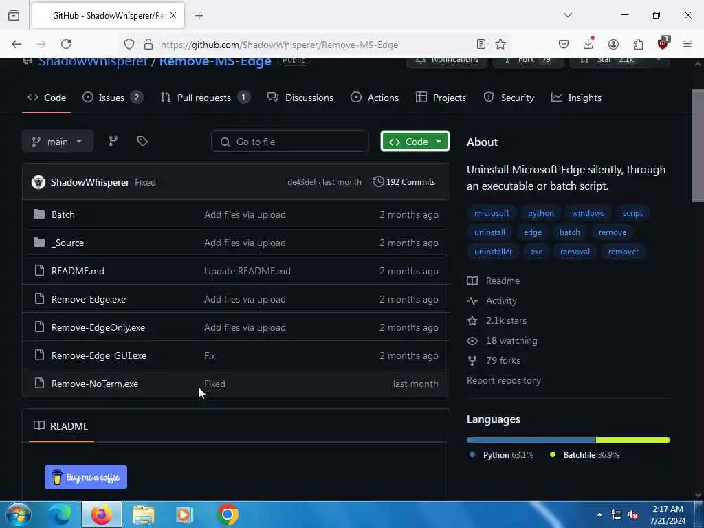The image size is (704, 528).
Task: Open the _Source folder
Action: click(x=67, y=243)
